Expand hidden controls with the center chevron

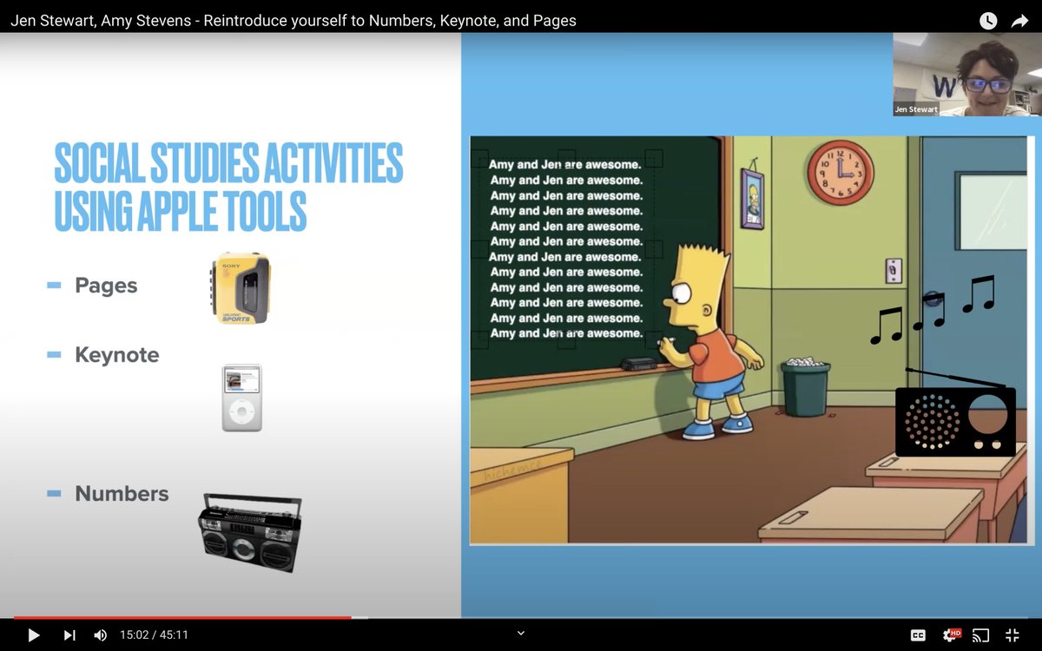pyautogui.click(x=520, y=635)
